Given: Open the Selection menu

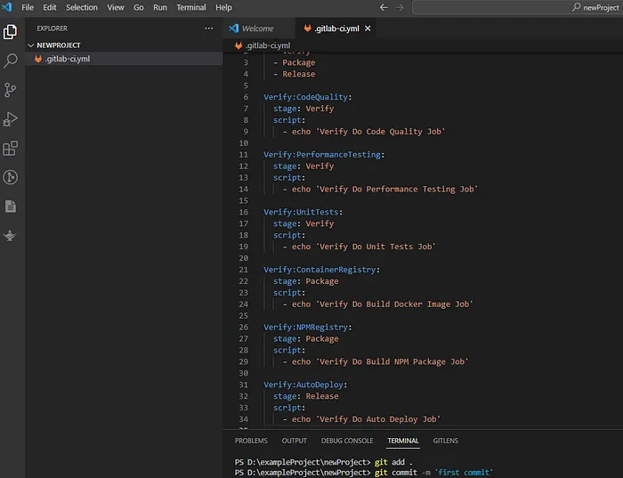Looking at the screenshot, I should [x=82, y=7].
